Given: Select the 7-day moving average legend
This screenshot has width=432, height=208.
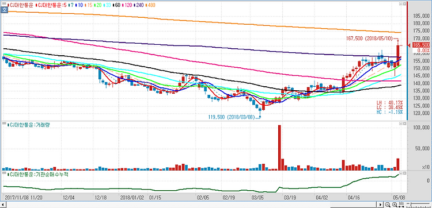Looking at the screenshot, I should pos(71,5).
